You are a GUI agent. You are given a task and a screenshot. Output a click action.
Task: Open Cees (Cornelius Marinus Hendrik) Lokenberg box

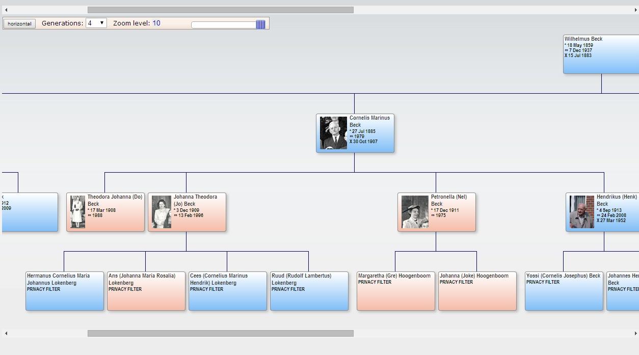[228, 291]
